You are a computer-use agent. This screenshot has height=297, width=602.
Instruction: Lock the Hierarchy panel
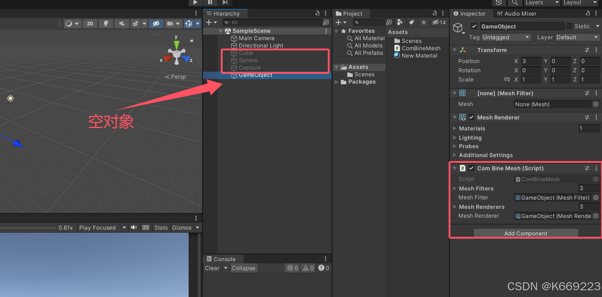(x=318, y=13)
